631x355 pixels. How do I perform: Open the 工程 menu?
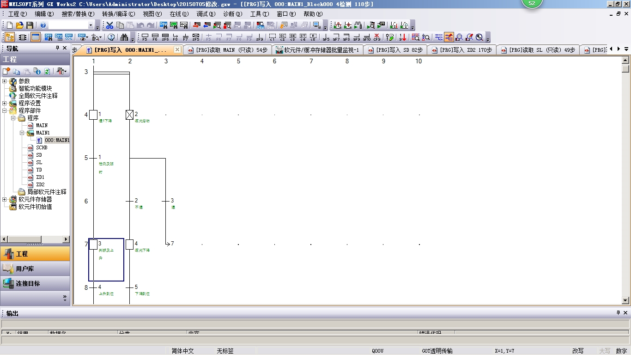coord(18,14)
